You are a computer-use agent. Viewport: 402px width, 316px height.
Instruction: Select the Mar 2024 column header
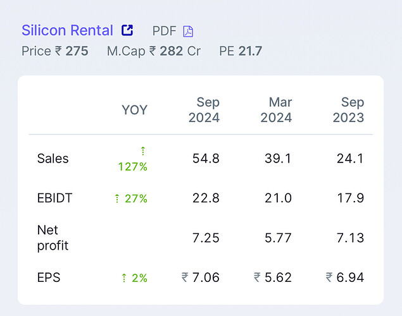[x=276, y=110]
